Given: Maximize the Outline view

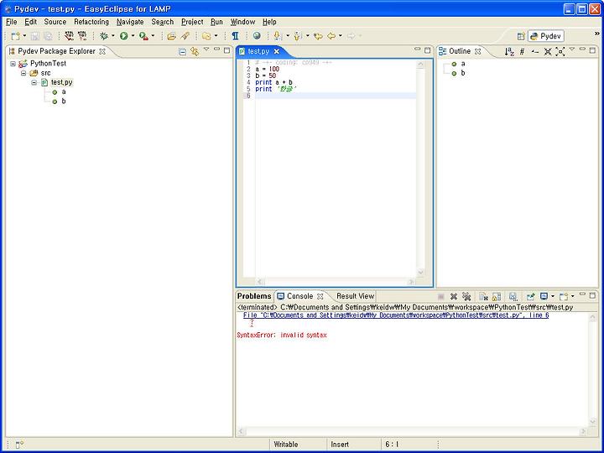Looking at the screenshot, I should (592, 50).
